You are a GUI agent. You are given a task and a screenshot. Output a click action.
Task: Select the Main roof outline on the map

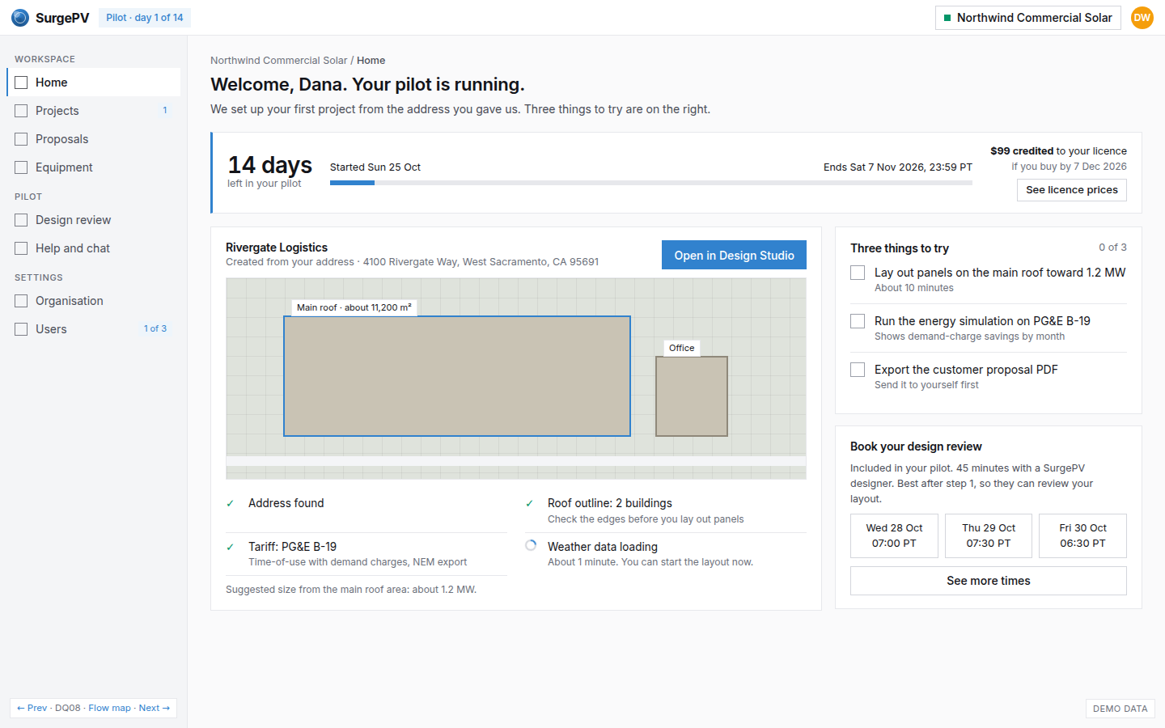click(x=457, y=376)
